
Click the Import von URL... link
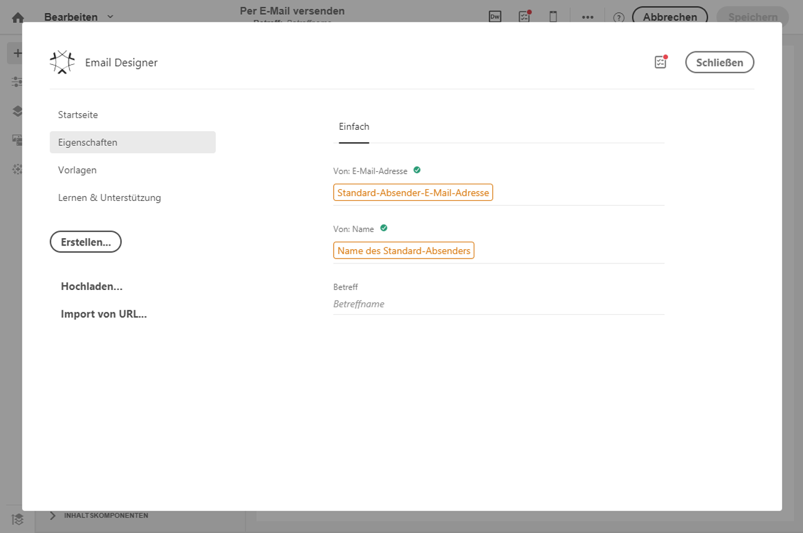104,314
